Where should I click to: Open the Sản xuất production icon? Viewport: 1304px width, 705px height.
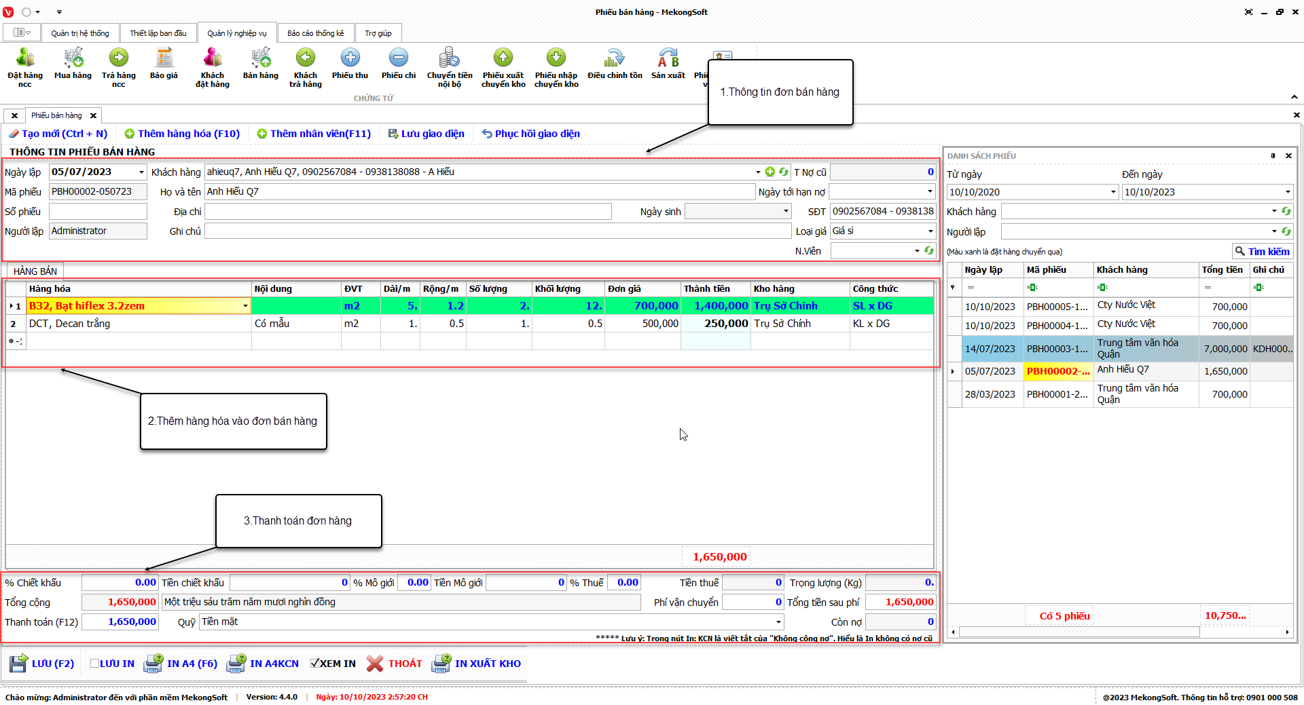[x=668, y=64]
